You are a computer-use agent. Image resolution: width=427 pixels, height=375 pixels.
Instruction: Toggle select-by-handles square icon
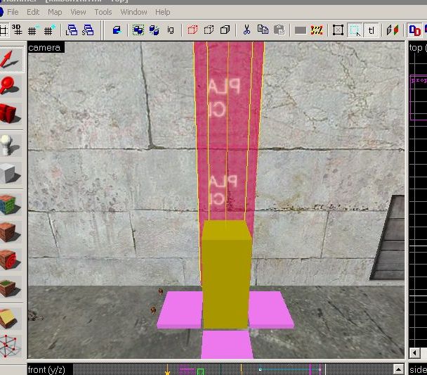coord(338,30)
